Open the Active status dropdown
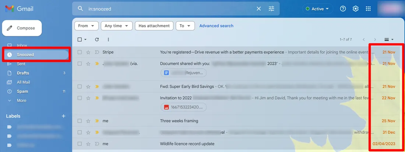This screenshot has width=405, height=152. coord(317,9)
